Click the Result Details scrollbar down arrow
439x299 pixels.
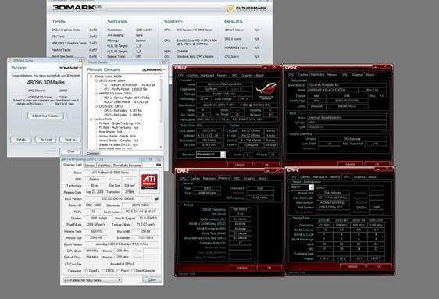[x=161, y=147]
